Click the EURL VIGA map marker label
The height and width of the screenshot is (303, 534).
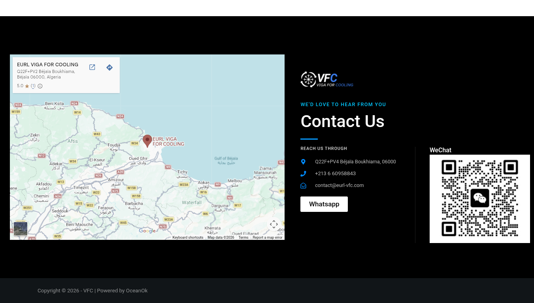click(x=168, y=141)
